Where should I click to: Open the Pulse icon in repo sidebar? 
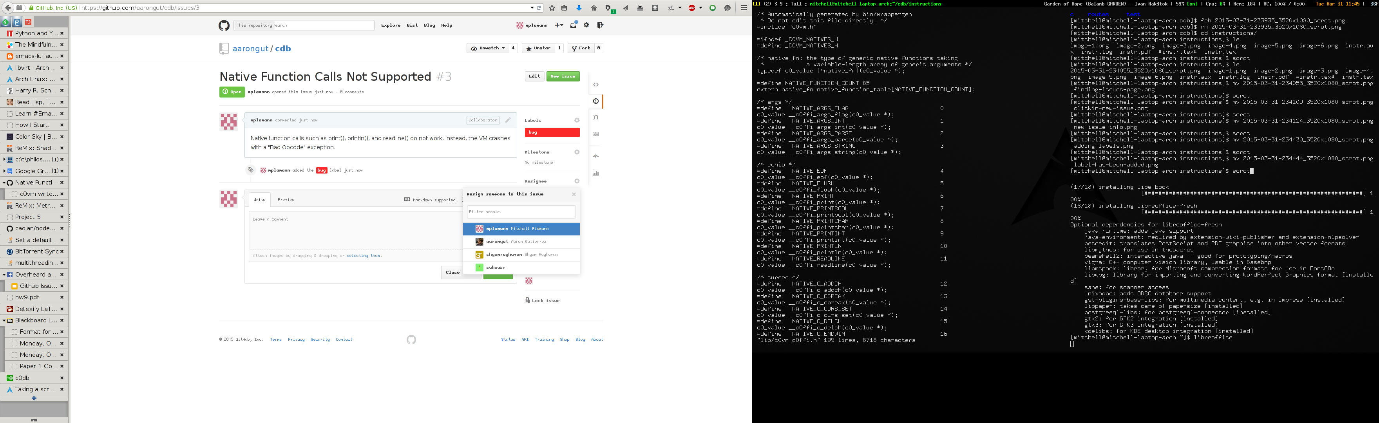coord(596,156)
